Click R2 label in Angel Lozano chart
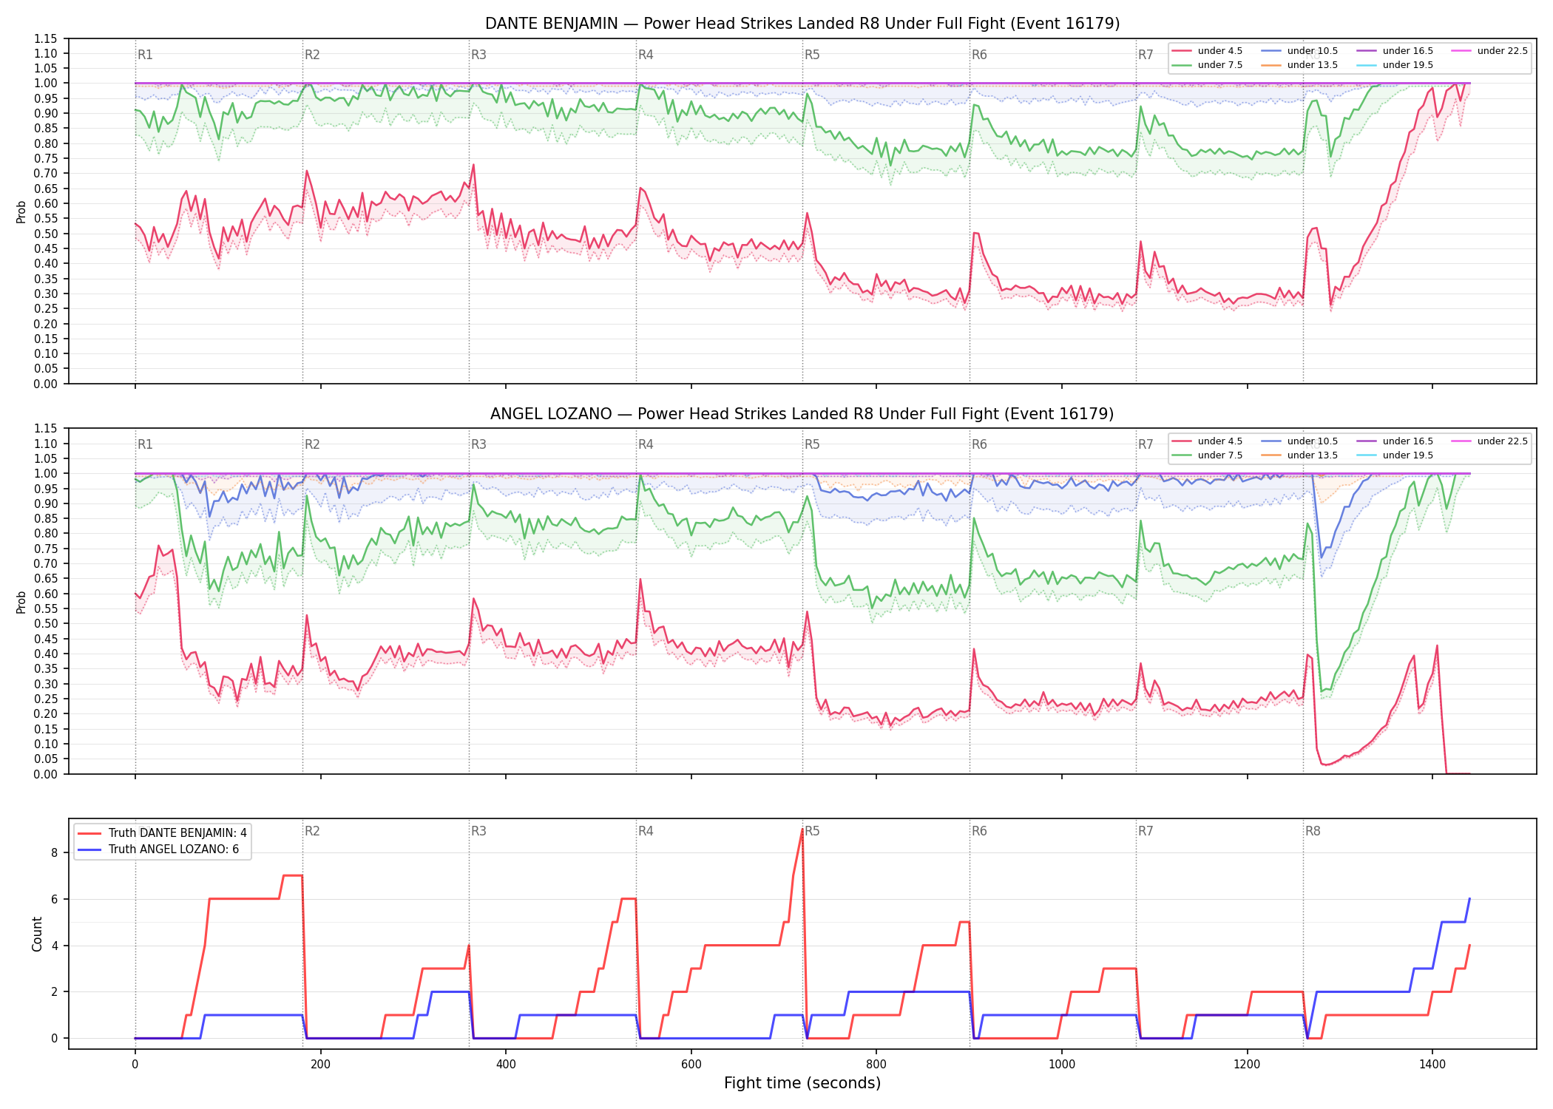1553x1109 pixels. (312, 444)
